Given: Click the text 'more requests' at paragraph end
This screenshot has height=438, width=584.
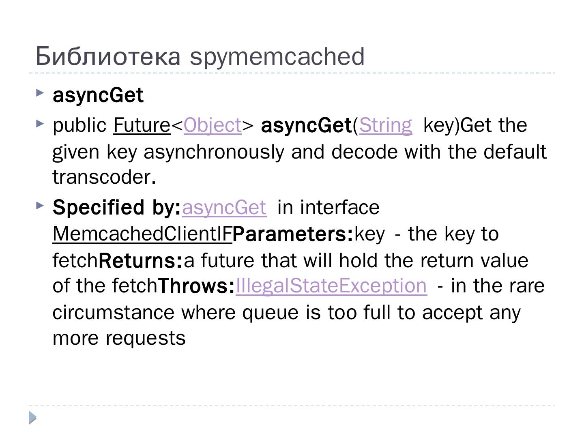Looking at the screenshot, I should tap(119, 338).
